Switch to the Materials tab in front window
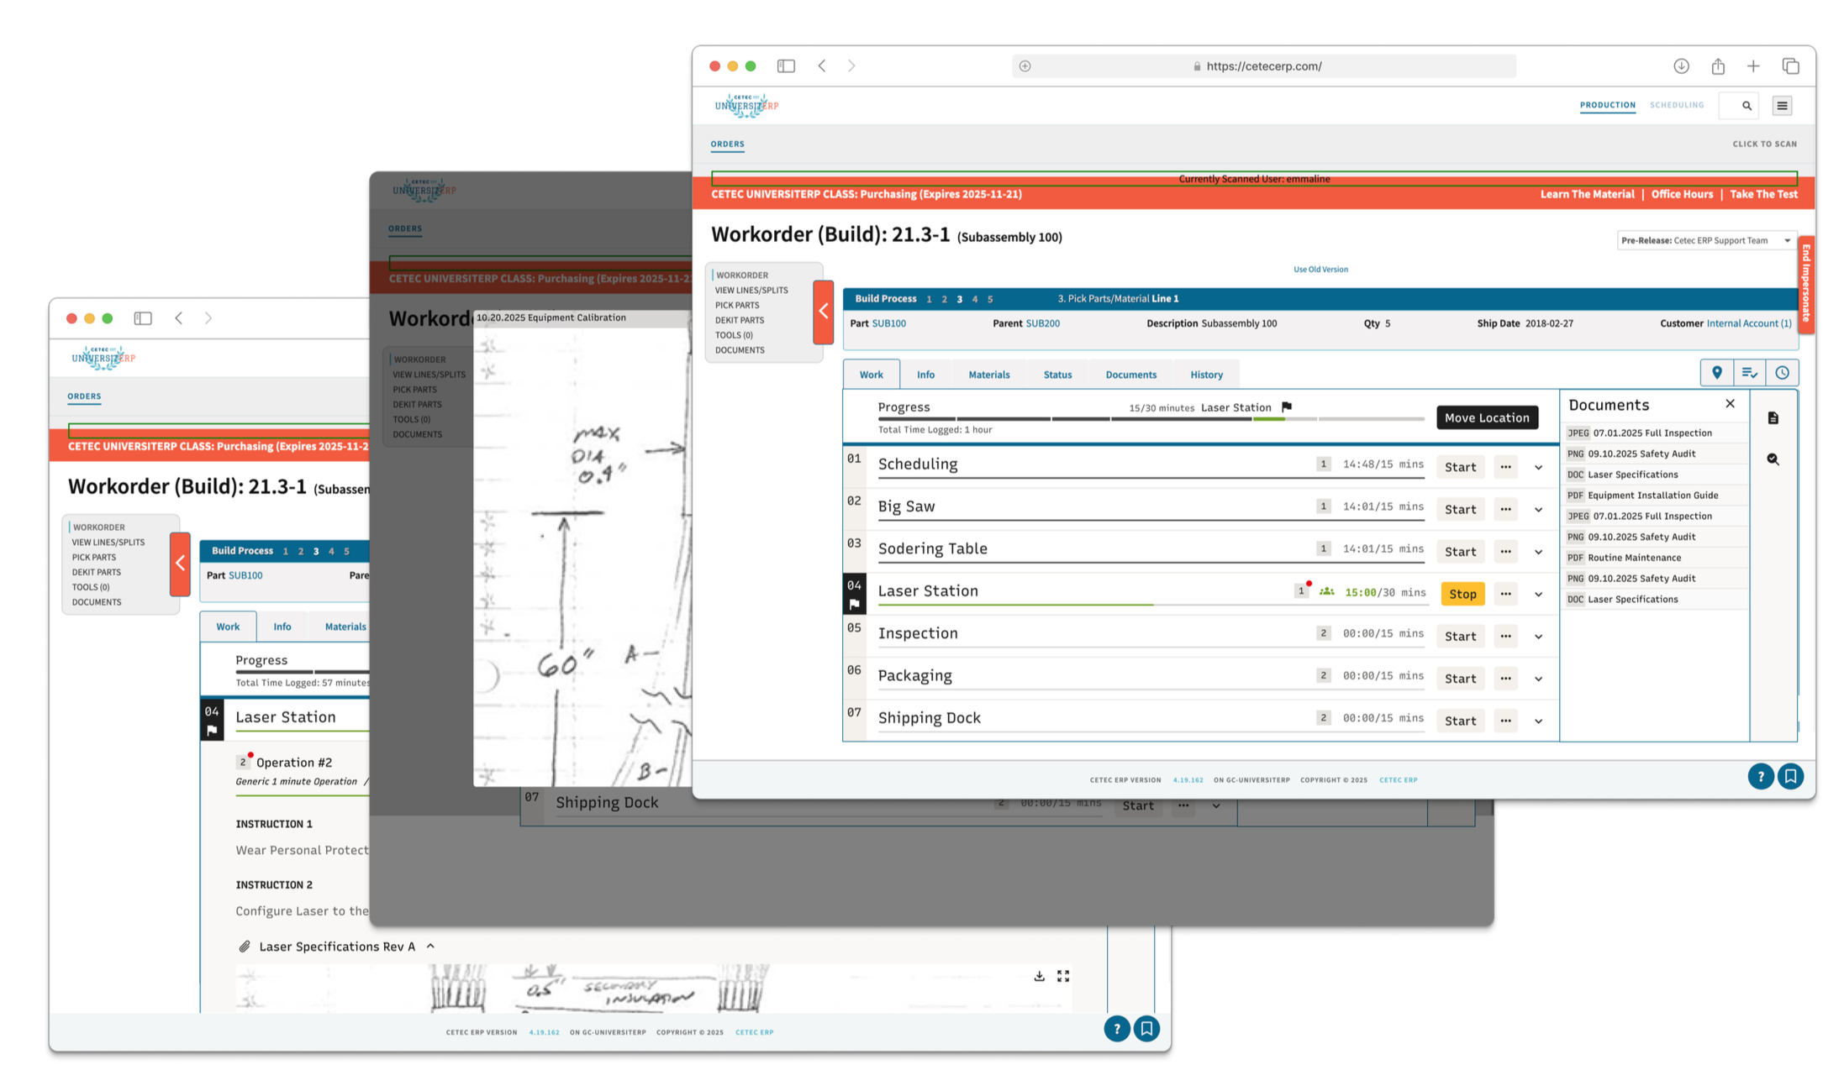Image resolution: width=1844 pixels, height=1091 pixels. pyautogui.click(x=988, y=375)
